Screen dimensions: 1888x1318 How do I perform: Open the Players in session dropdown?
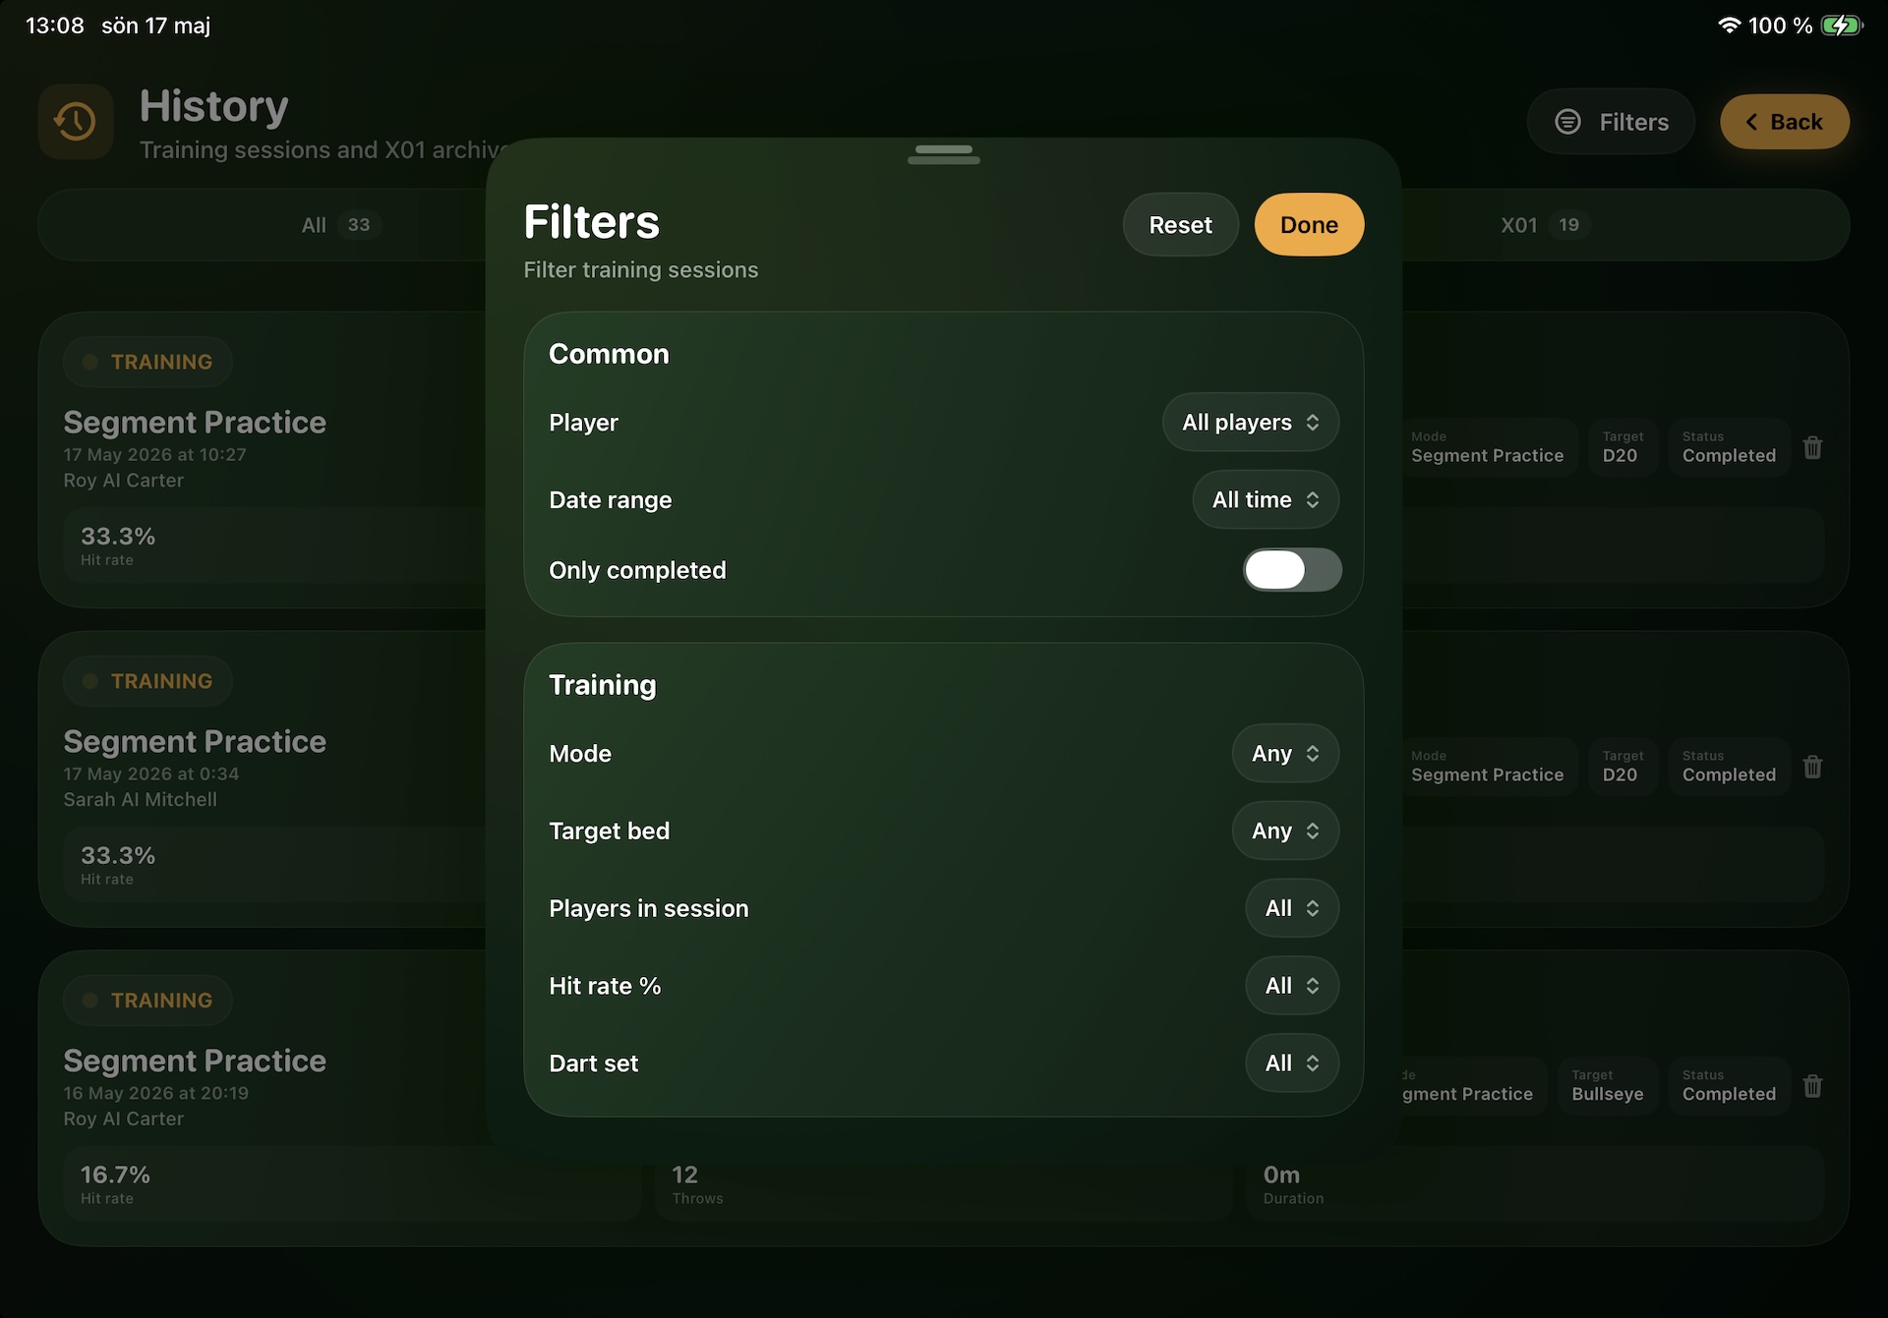click(x=1292, y=908)
